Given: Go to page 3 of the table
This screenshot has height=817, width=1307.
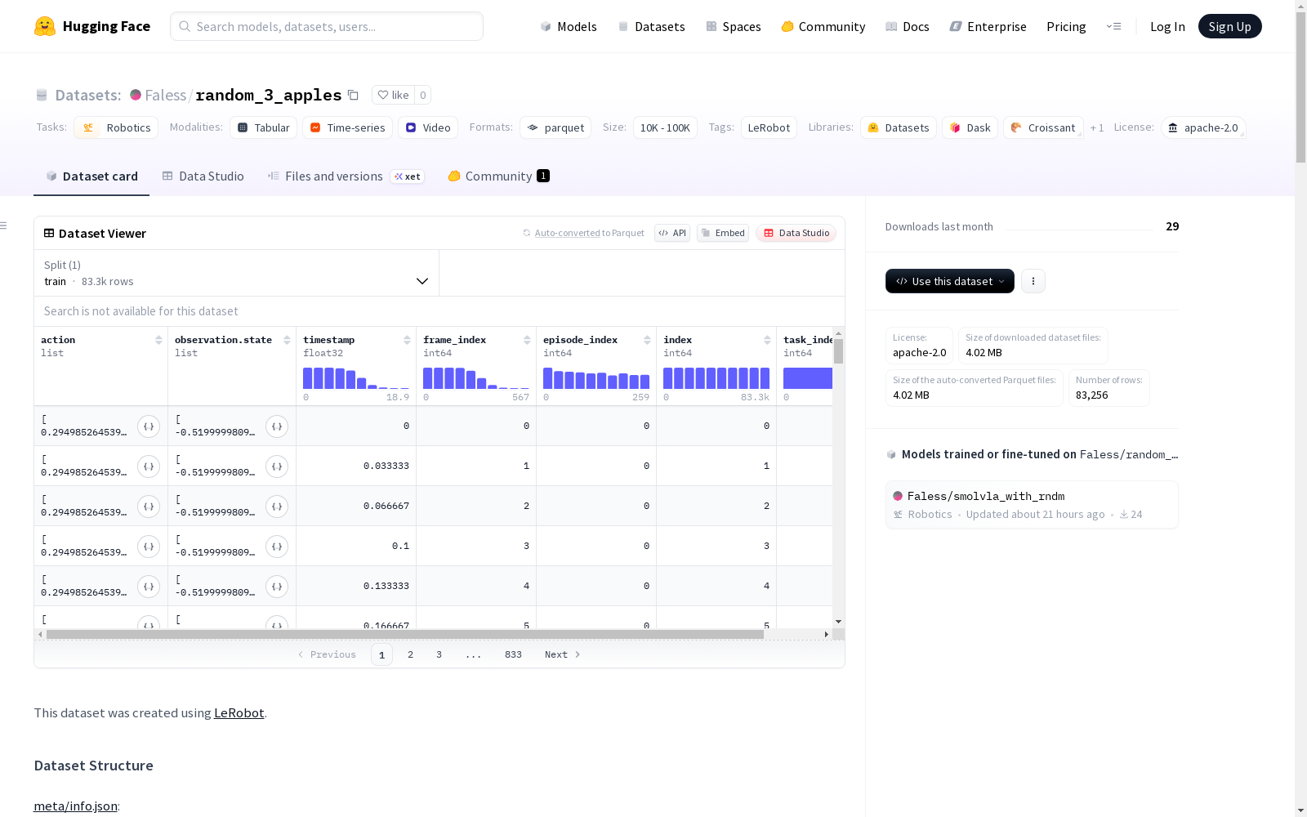Looking at the screenshot, I should (x=439, y=654).
